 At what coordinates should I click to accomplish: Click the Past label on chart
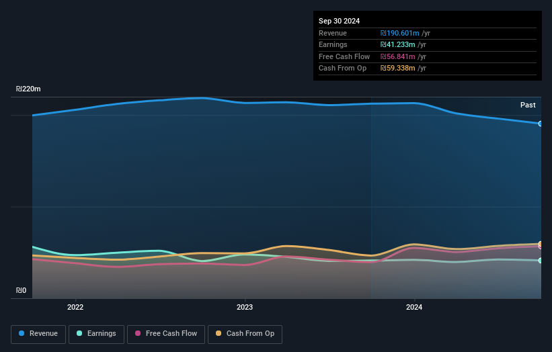528,105
